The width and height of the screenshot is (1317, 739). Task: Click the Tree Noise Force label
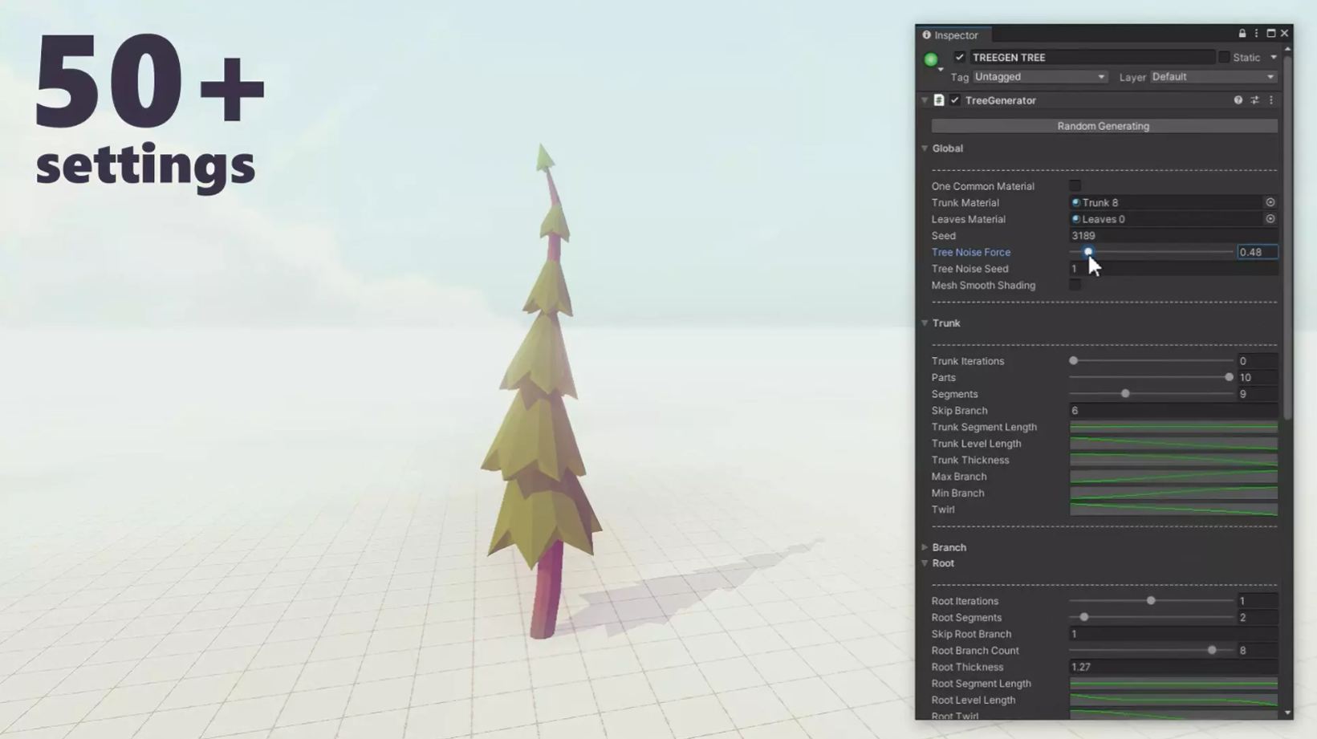pos(971,252)
